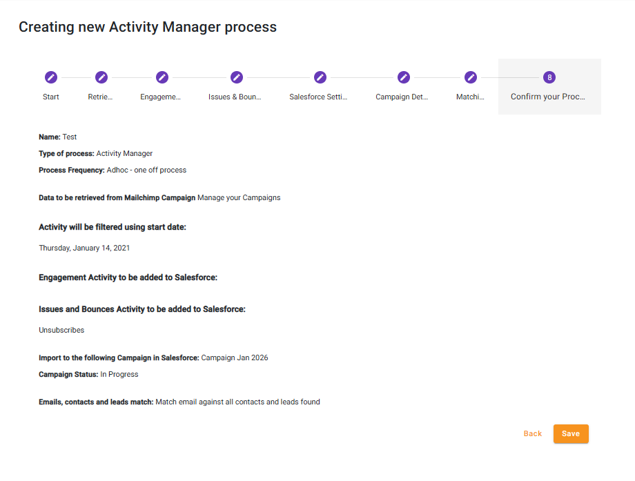
Task: Click the Matching step pencil icon
Action: 471,77
